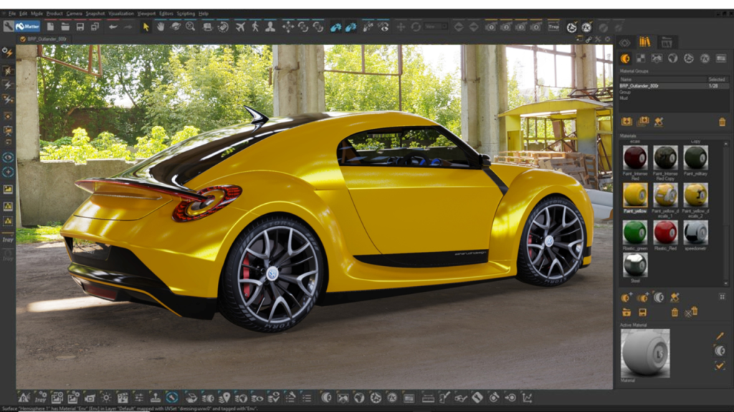This screenshot has height=412, width=734.
Task: Open the Visualization menu
Action: 121,14
